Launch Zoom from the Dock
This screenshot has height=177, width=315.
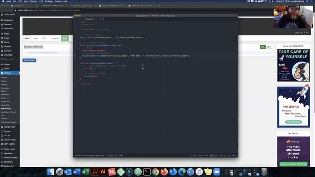click(217, 172)
